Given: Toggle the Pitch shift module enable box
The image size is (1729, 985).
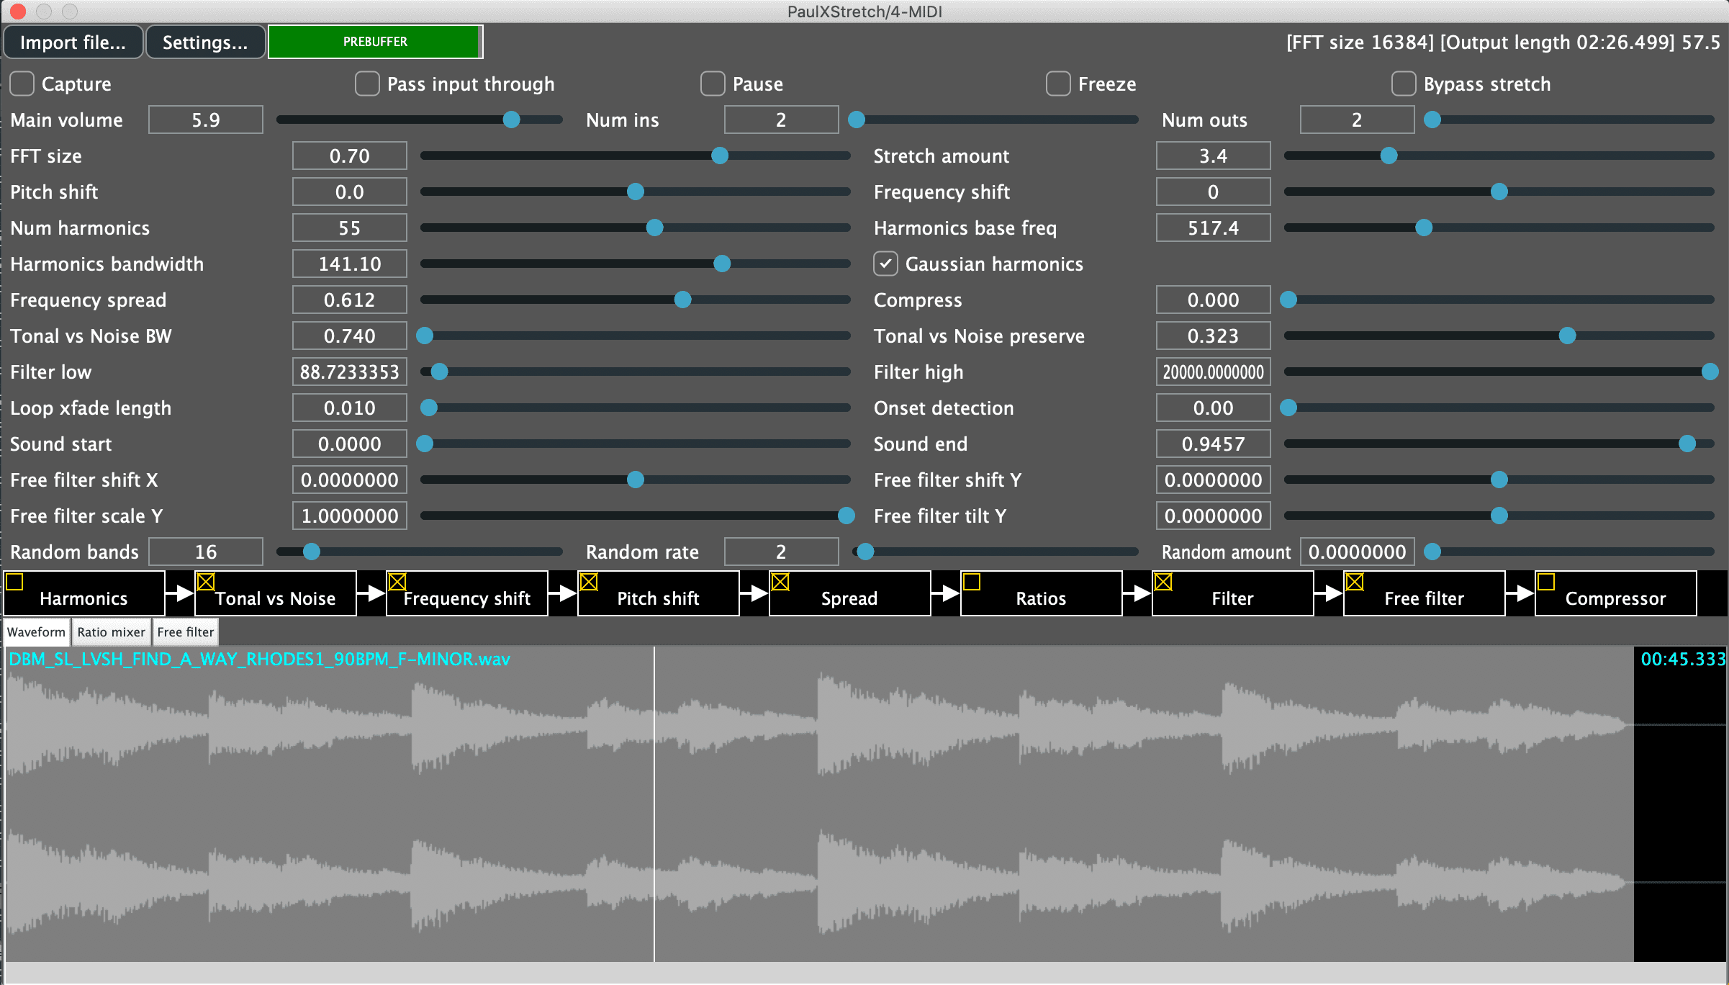Looking at the screenshot, I should pos(589,581).
